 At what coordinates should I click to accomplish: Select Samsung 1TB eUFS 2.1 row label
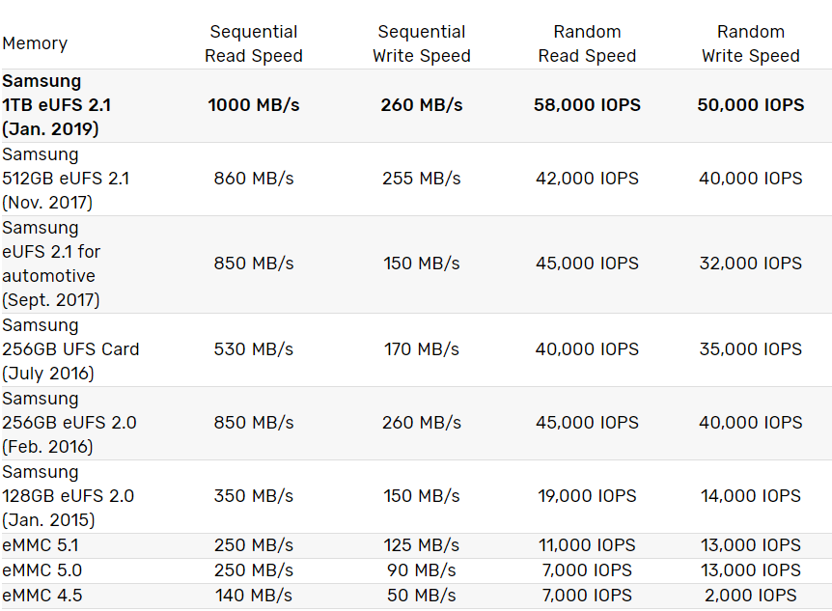pyautogui.click(x=56, y=105)
